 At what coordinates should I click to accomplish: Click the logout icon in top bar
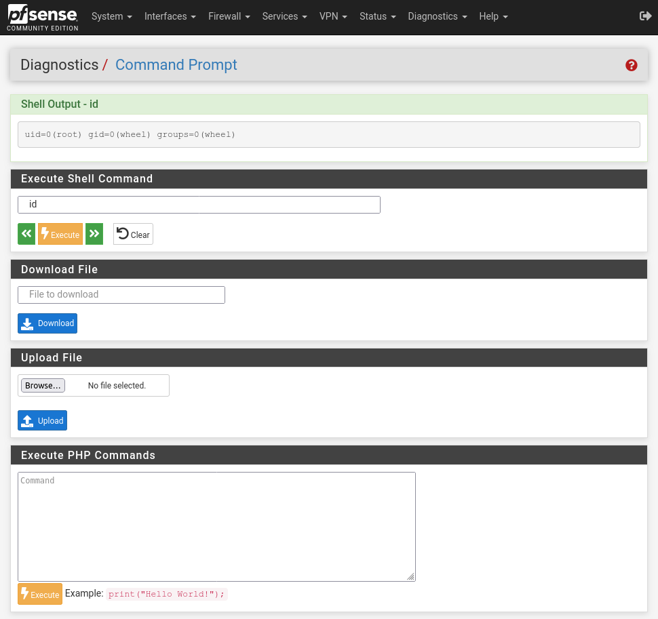(645, 16)
